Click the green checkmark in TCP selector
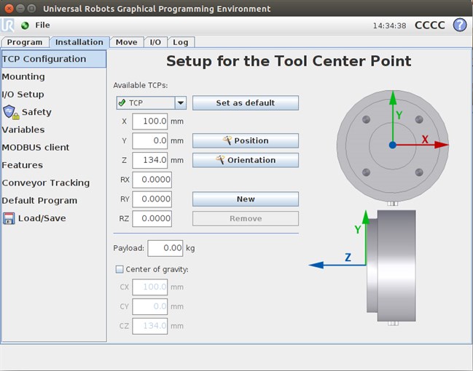Viewport: 473px width, 371px height. [x=122, y=103]
